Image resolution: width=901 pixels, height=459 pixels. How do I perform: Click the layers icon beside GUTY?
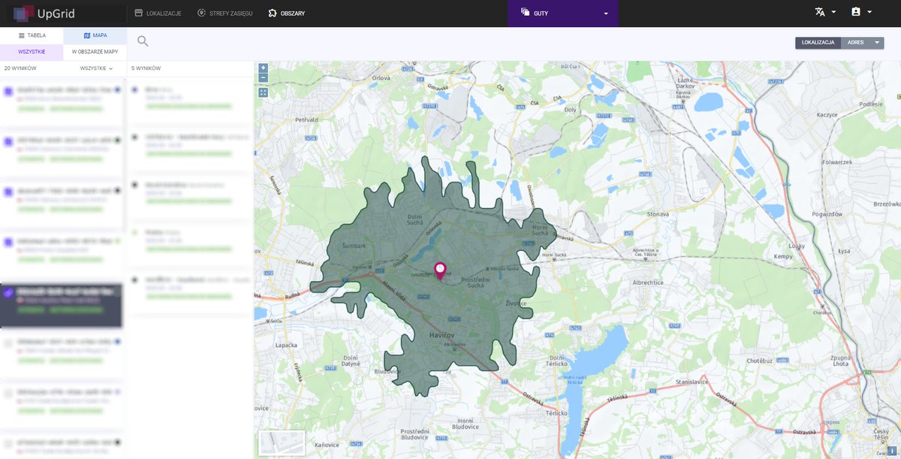(x=525, y=13)
